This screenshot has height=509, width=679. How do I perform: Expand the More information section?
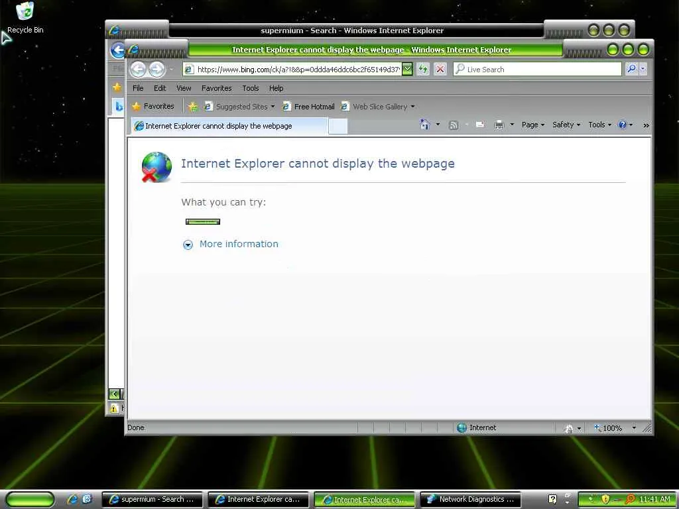[188, 245]
